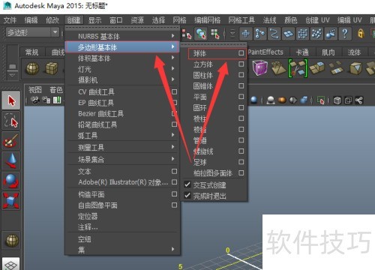Image resolution: width=375 pixels, height=270 pixels.
Task: Open the 视图 panel menu
Action: coord(35,90)
